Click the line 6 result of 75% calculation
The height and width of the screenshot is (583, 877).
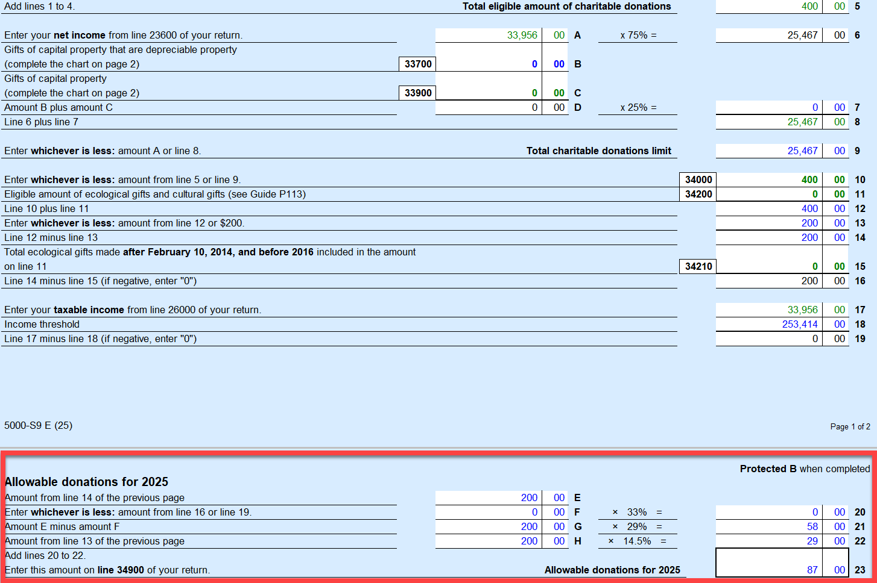pyautogui.click(x=768, y=35)
